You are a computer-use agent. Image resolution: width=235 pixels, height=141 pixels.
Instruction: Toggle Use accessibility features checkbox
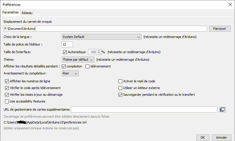[7, 101]
